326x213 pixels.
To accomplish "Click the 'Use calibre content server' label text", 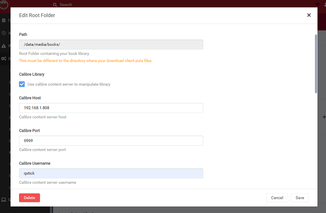I will [69, 84].
